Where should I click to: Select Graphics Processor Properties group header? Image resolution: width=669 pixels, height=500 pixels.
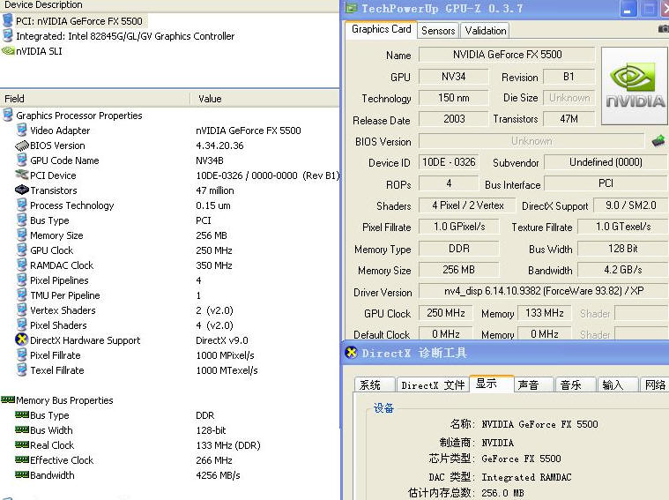(79, 116)
